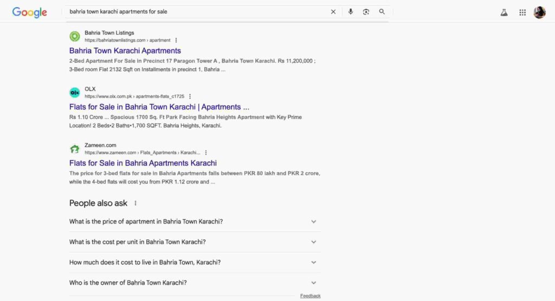Expand 'What is the cost per unit' question
555x301 pixels.
[313, 242]
